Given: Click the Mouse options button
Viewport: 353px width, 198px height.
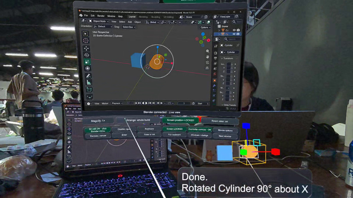Looking at the screenshot, I should click(226, 130).
